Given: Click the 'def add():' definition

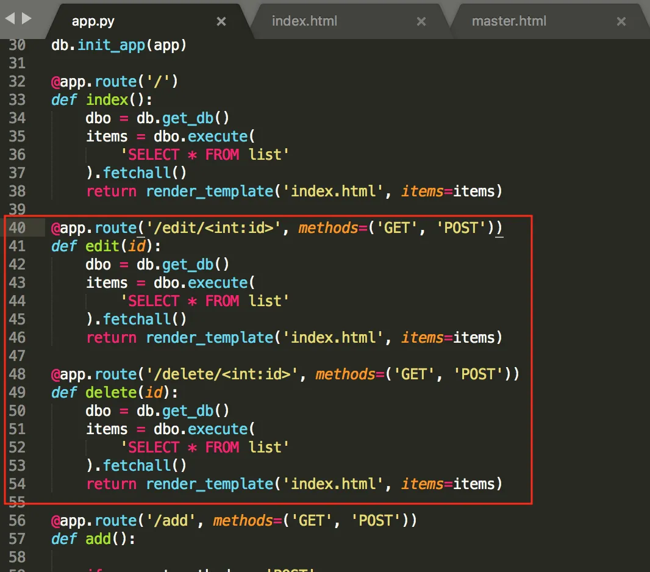Looking at the screenshot, I should (93, 539).
